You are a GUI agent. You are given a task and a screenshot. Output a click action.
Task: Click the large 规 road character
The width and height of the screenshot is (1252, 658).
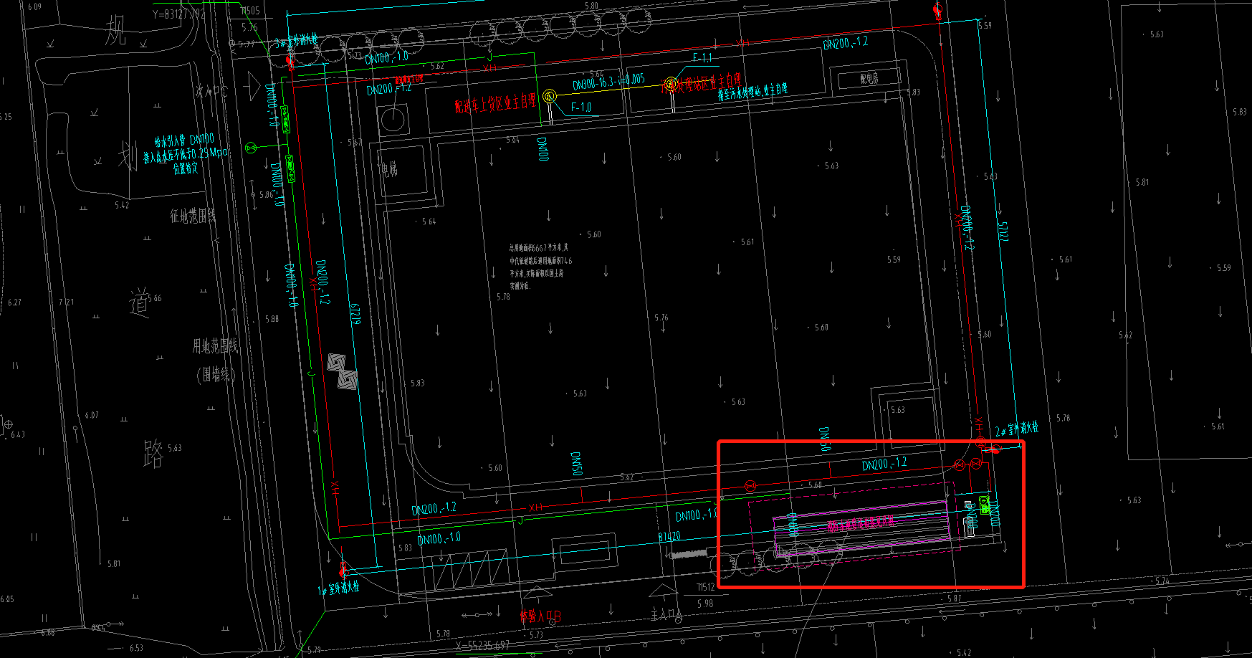116,31
